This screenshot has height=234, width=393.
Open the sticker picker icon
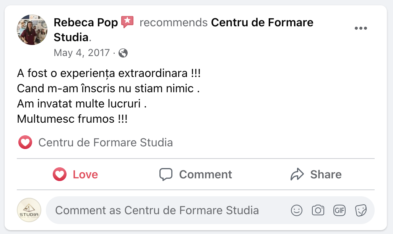361,210
